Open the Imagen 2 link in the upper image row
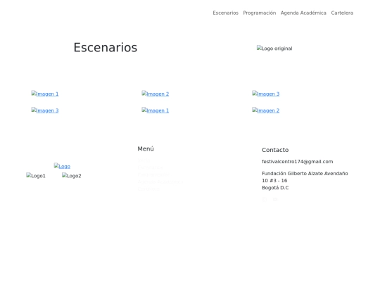The width and height of the screenshot is (380, 285). tap(155, 94)
